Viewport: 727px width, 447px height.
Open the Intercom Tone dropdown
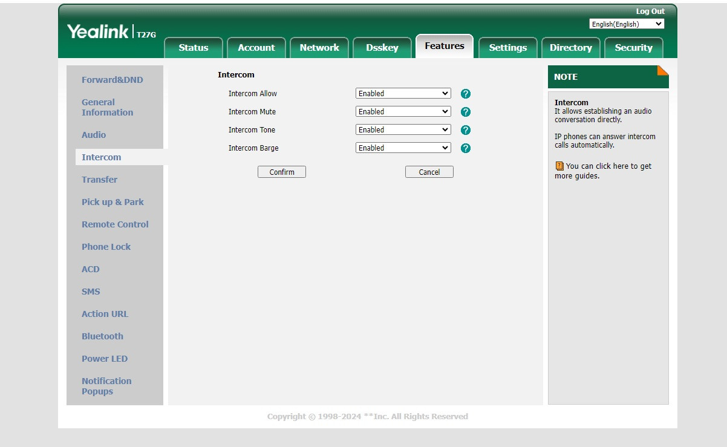tap(403, 130)
